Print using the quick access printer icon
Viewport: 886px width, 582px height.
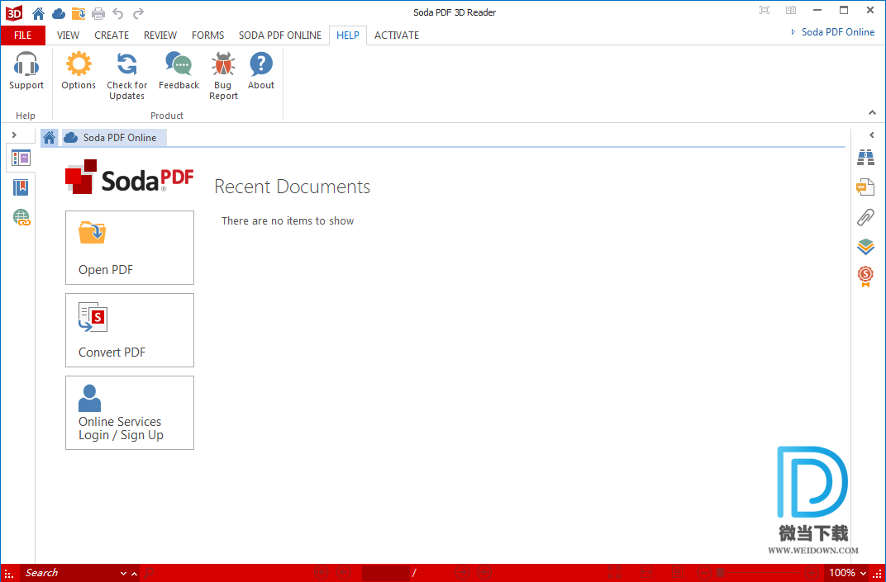point(98,12)
